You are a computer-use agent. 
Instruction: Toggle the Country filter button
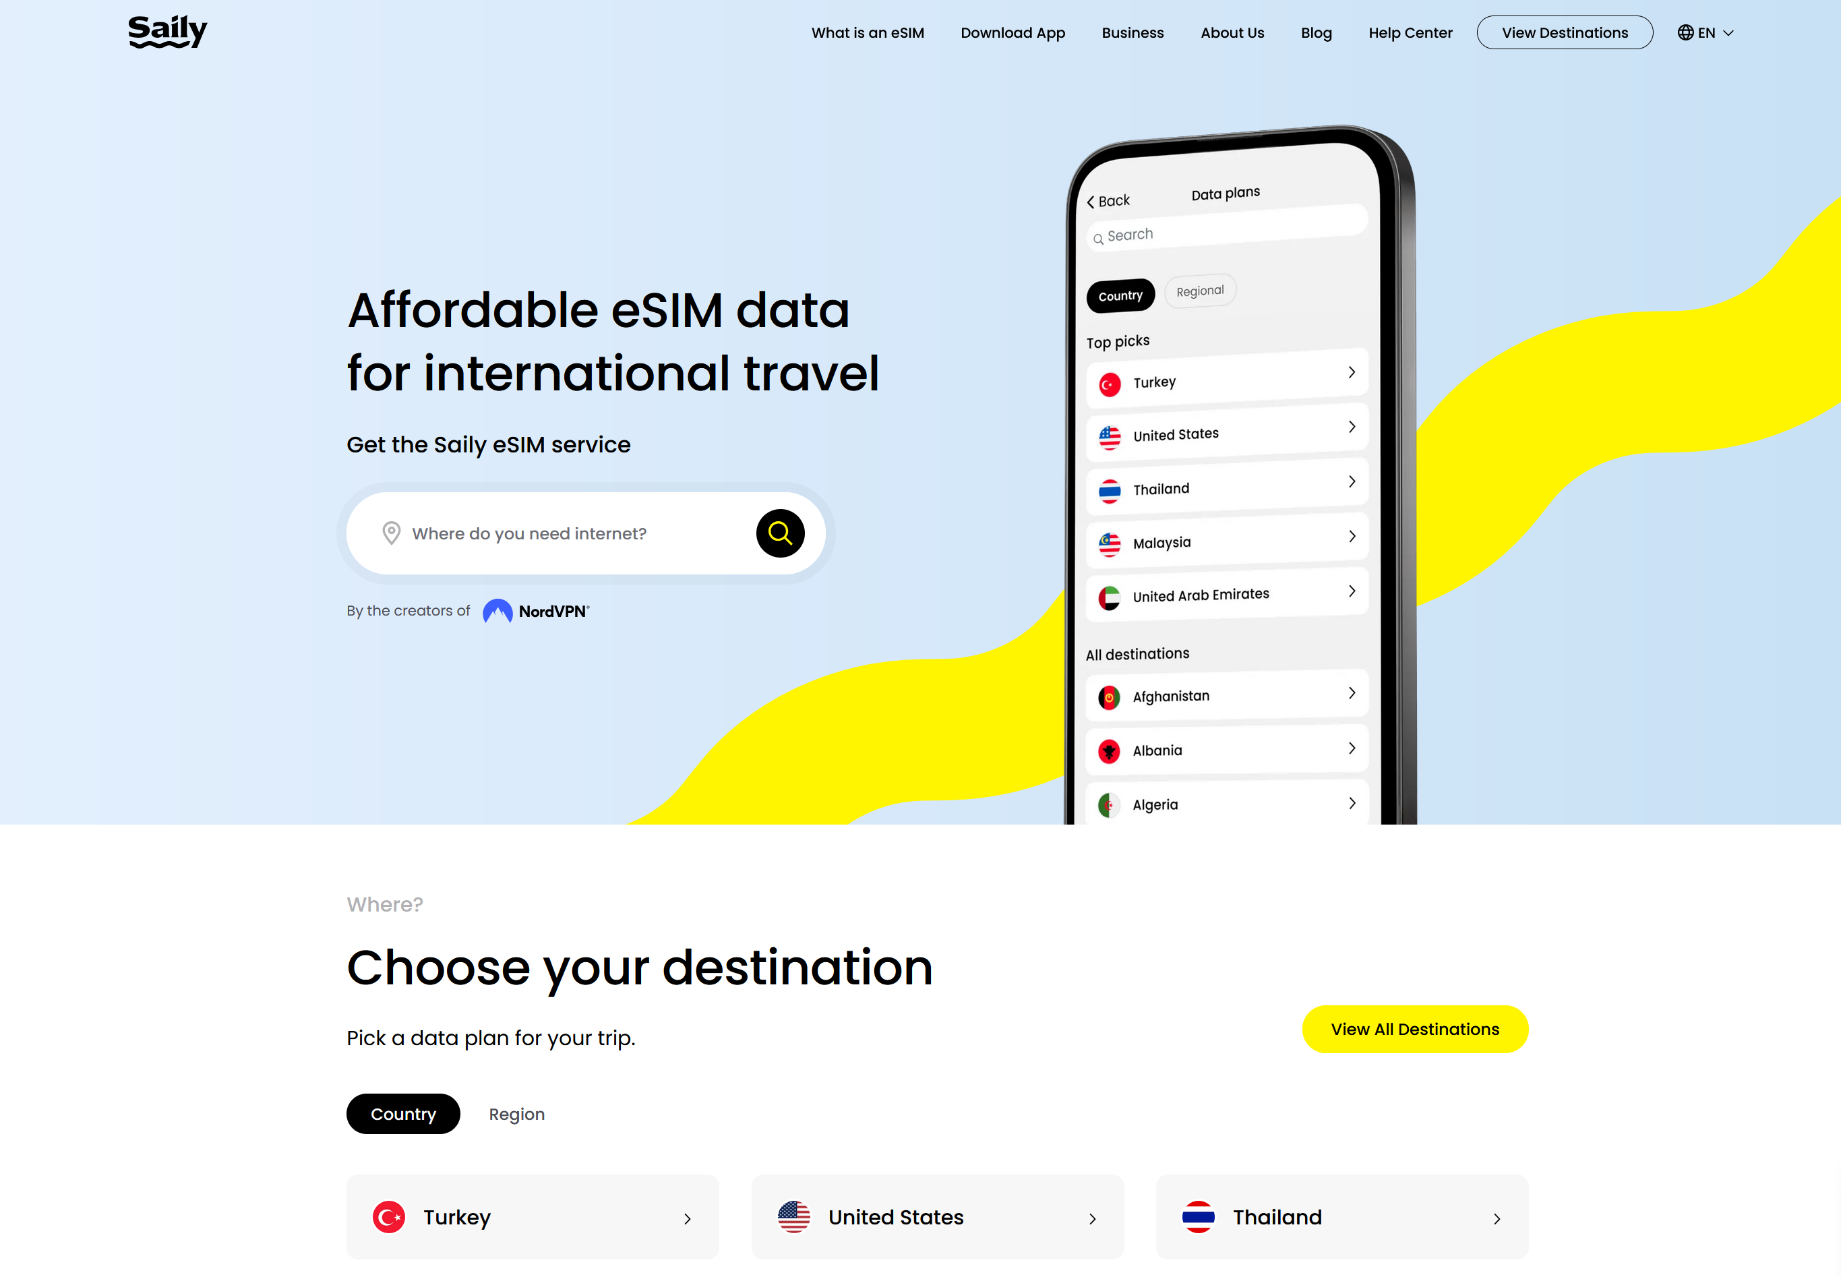click(406, 1113)
